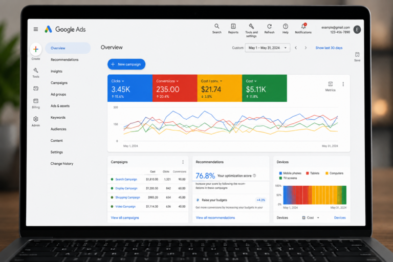Click the account ID 123-456-7890

[x=340, y=32]
